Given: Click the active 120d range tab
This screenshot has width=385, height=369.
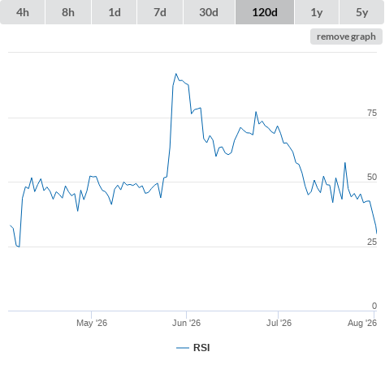Looking at the screenshot, I should 265,12.
